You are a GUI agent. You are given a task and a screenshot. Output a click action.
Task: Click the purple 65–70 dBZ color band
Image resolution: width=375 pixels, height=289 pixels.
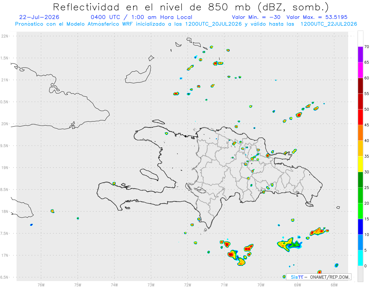pos(360,55)
